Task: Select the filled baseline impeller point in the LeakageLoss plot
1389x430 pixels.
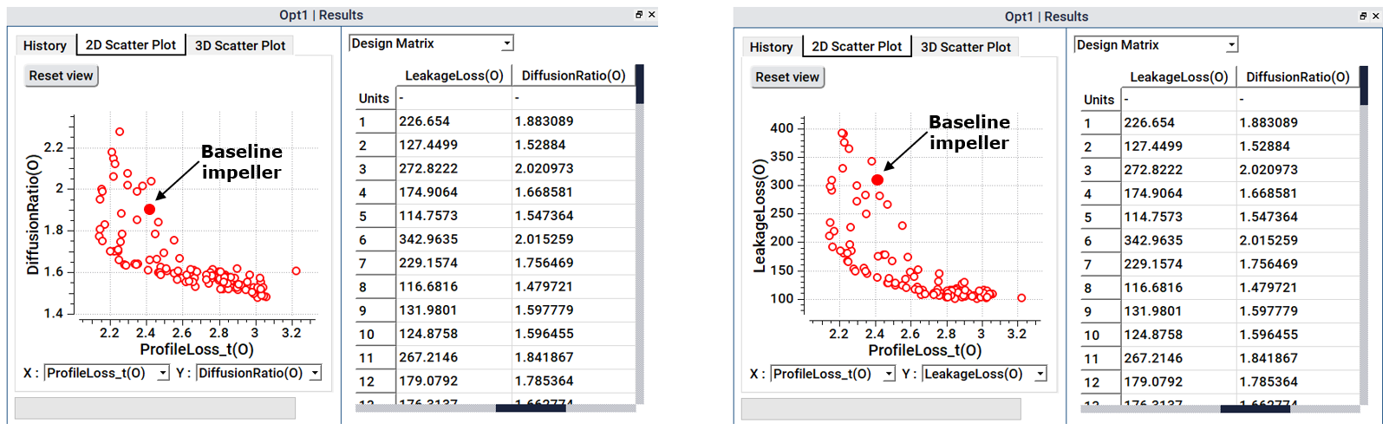Action: point(877,180)
